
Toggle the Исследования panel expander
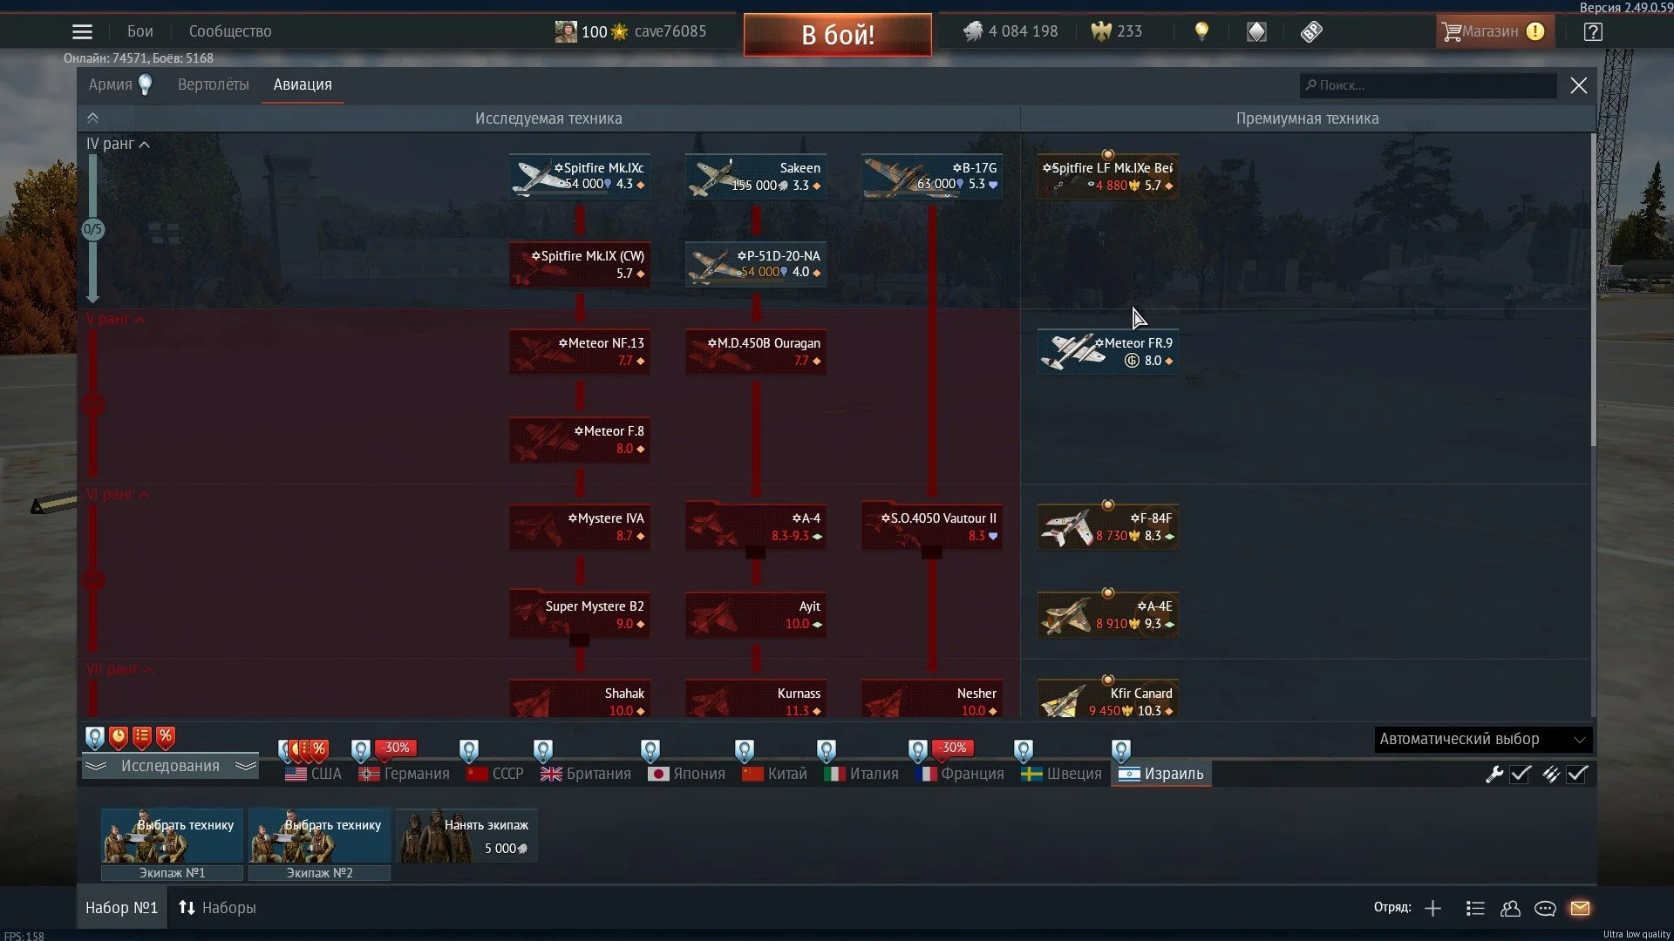click(x=170, y=766)
